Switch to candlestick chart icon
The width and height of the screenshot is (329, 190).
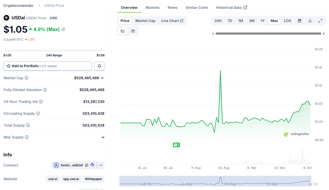coord(133,31)
